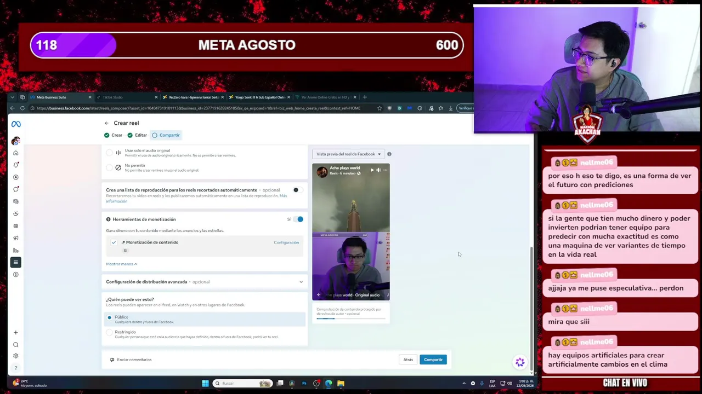Viewport: 702px width, 394px height.
Task: Go back with the Crear reel arrow
Action: pos(107,123)
